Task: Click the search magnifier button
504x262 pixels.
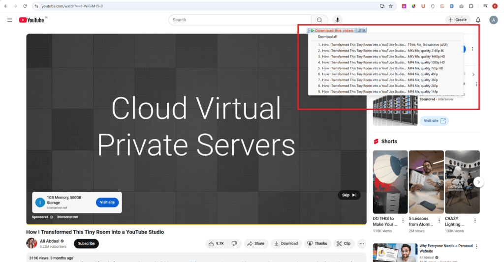Action: pos(319,20)
